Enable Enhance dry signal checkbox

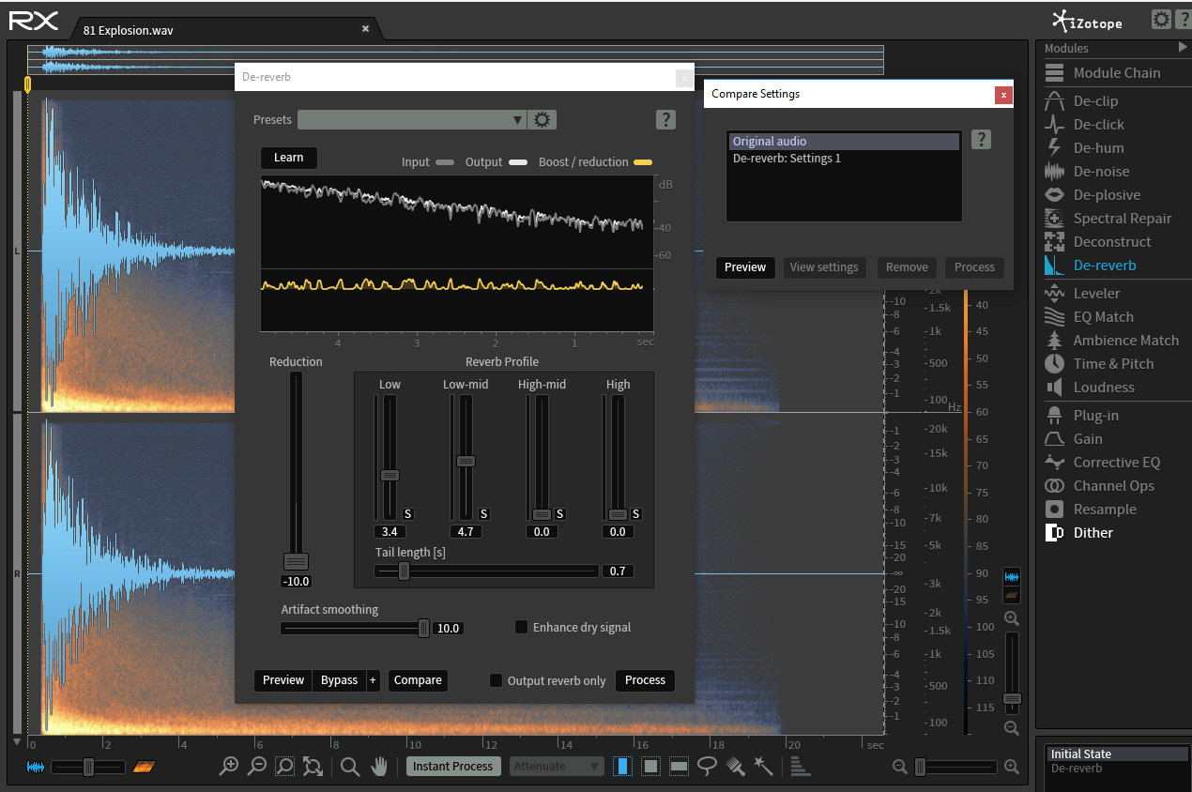pyautogui.click(x=522, y=627)
